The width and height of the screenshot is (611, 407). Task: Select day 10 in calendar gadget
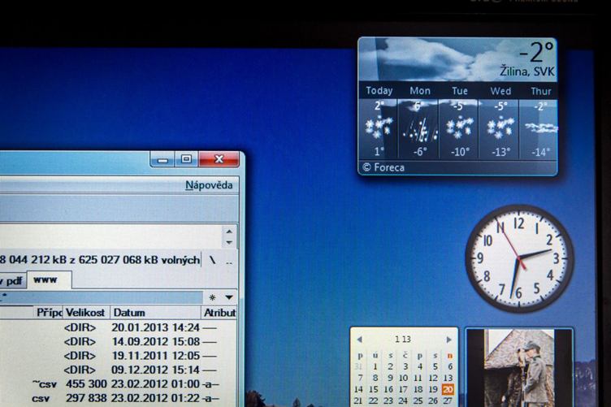[x=403, y=378]
